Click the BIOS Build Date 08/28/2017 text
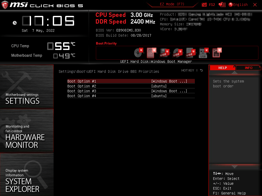 [124, 35]
